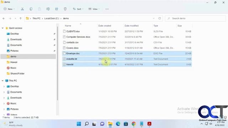Image resolution: width=228 pixels, height=128 pixels.
Task: Select demo folder in sidebar
Action: pos(28,57)
